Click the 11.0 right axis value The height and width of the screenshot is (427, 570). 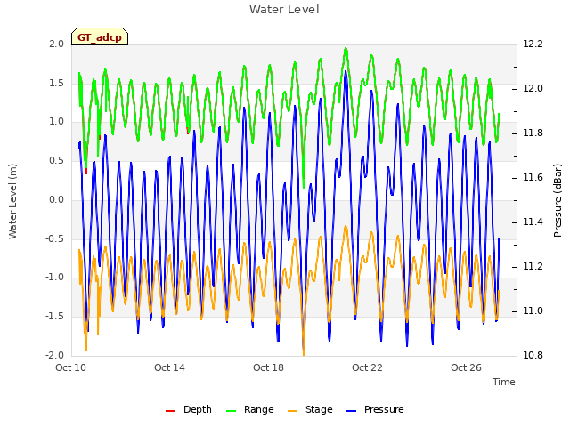[x=533, y=310]
